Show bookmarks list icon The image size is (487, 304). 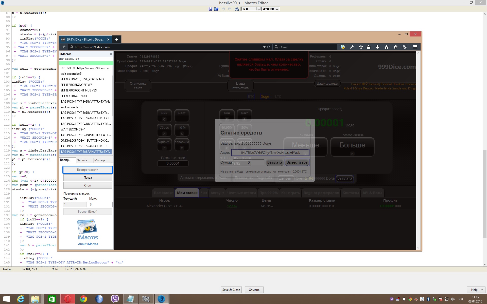(369, 47)
